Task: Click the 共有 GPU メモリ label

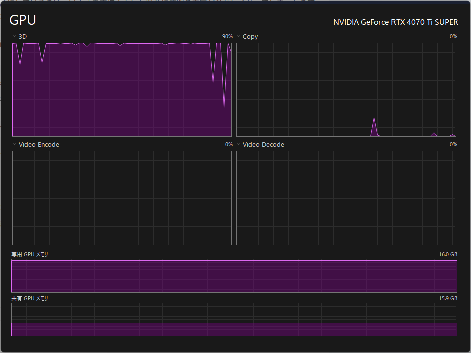Action: click(30, 298)
